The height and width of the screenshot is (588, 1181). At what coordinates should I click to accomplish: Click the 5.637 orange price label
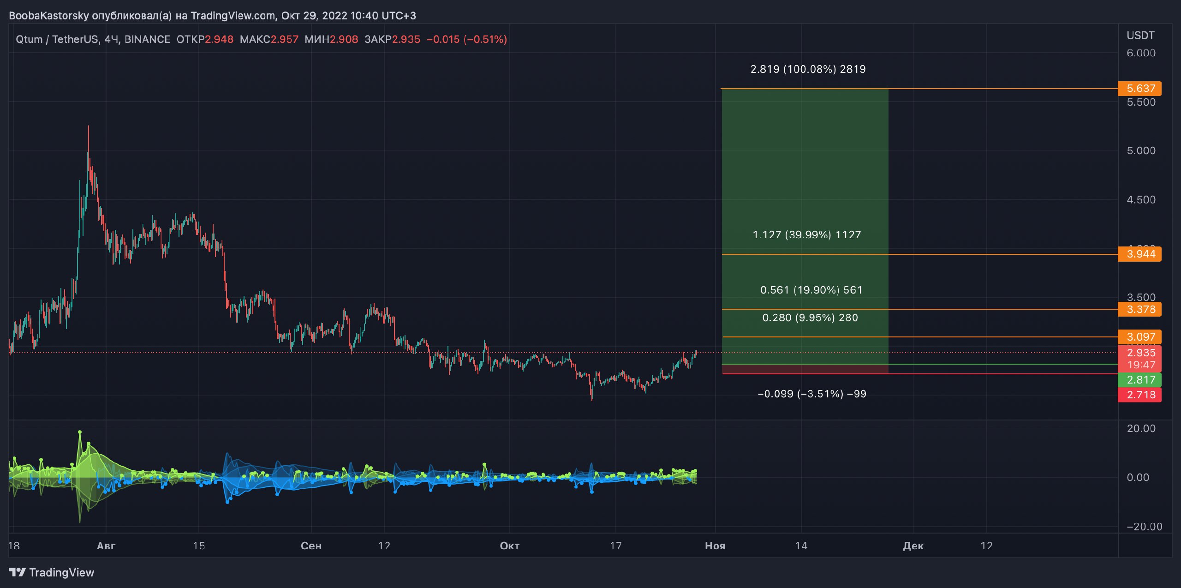tap(1139, 88)
